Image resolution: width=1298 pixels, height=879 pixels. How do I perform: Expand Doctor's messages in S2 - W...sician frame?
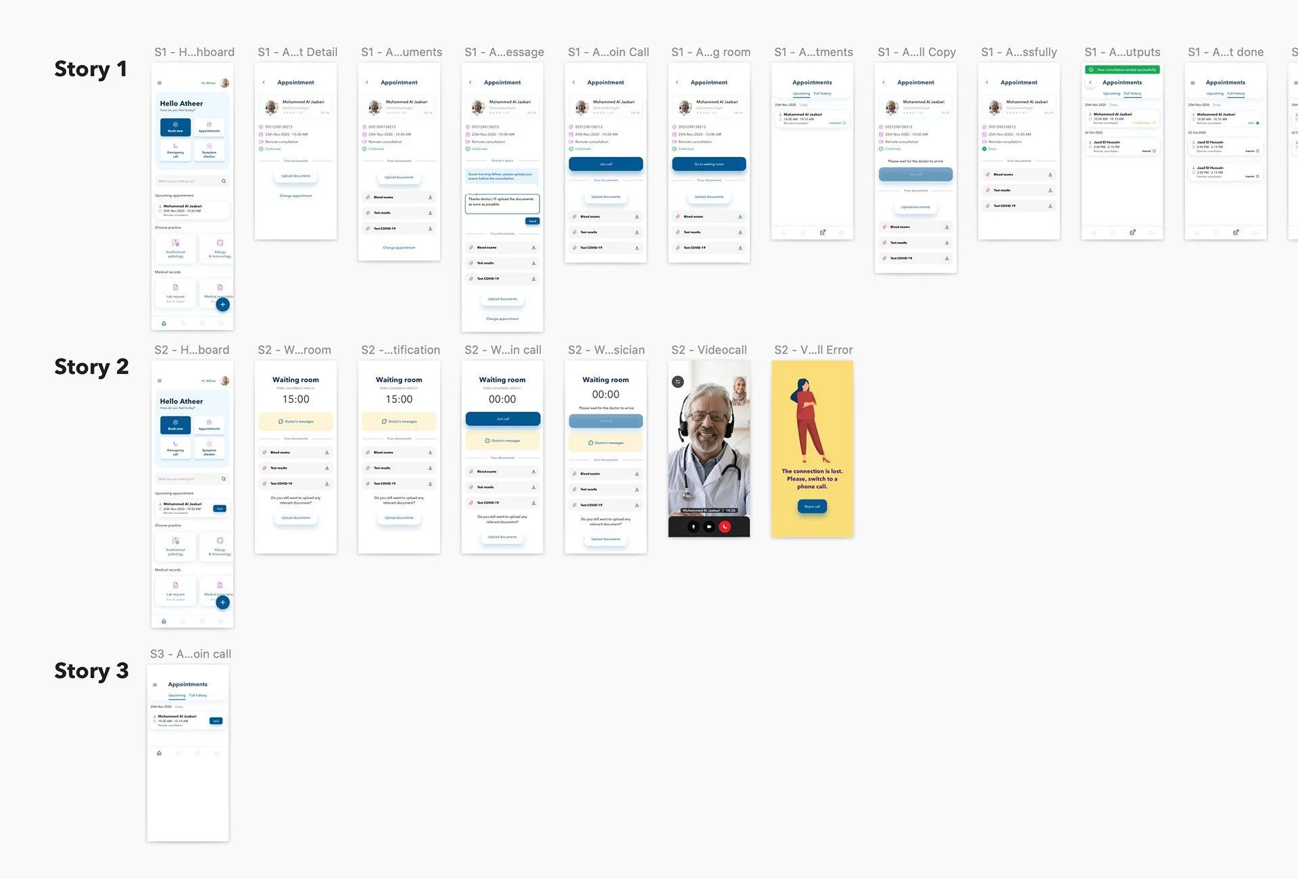click(x=606, y=443)
